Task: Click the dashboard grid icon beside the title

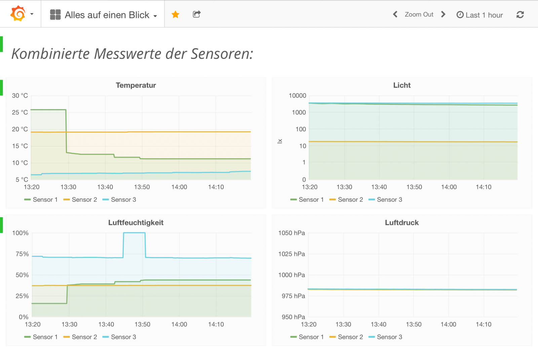Action: tap(55, 15)
